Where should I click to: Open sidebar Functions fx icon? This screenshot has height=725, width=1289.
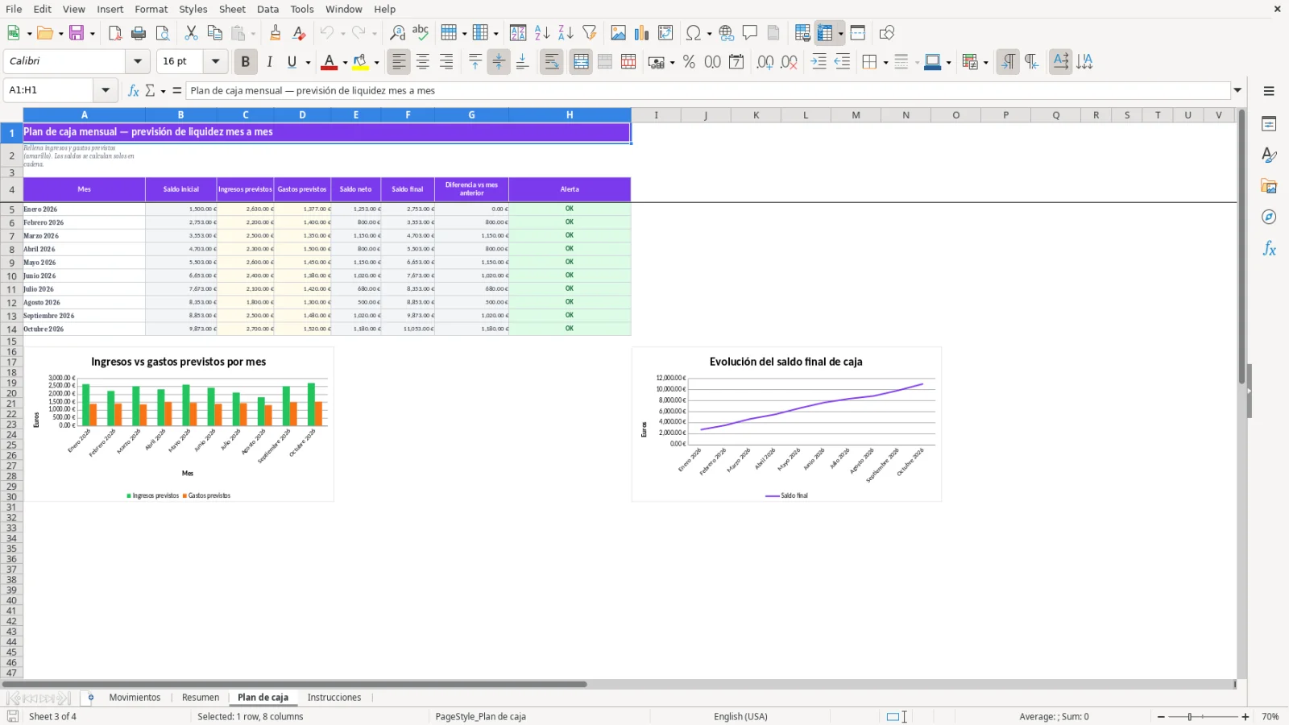[1269, 249]
